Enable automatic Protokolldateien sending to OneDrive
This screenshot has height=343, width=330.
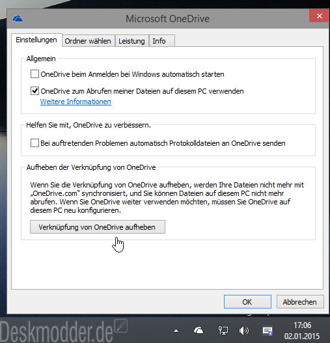coord(34,143)
